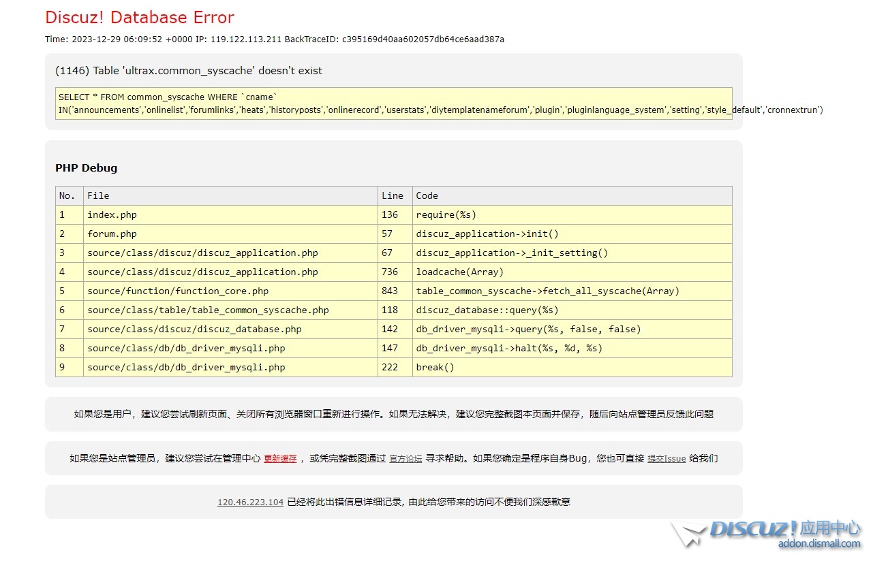Open the 官方论坛 link
The width and height of the screenshot is (873, 561).
405,459
